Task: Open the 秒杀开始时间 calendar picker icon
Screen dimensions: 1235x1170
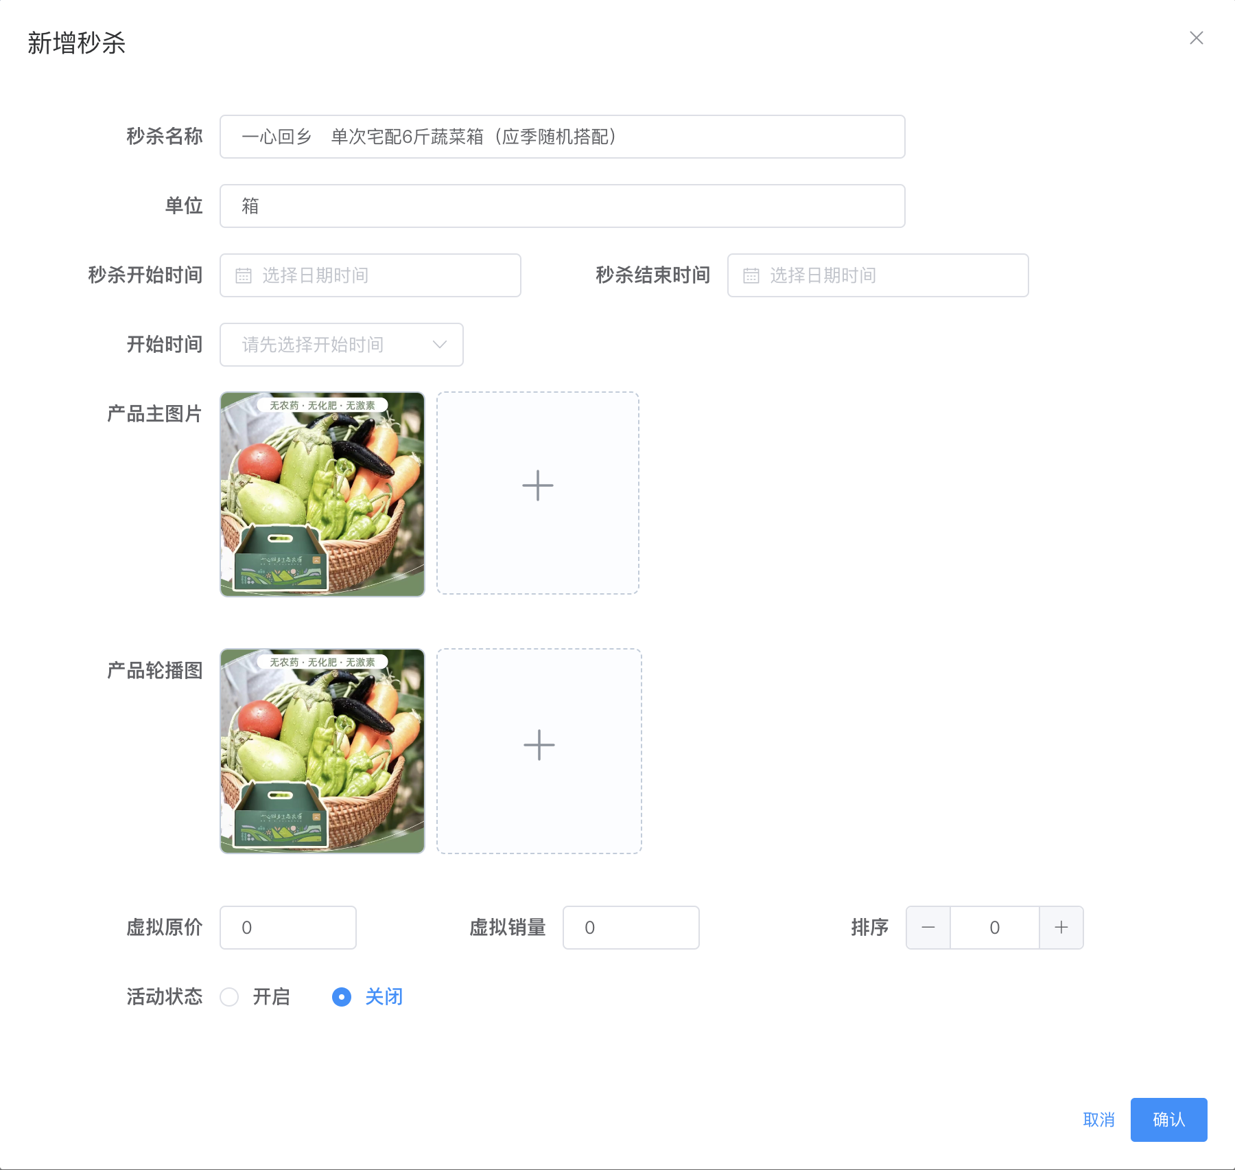Action: 244,275
